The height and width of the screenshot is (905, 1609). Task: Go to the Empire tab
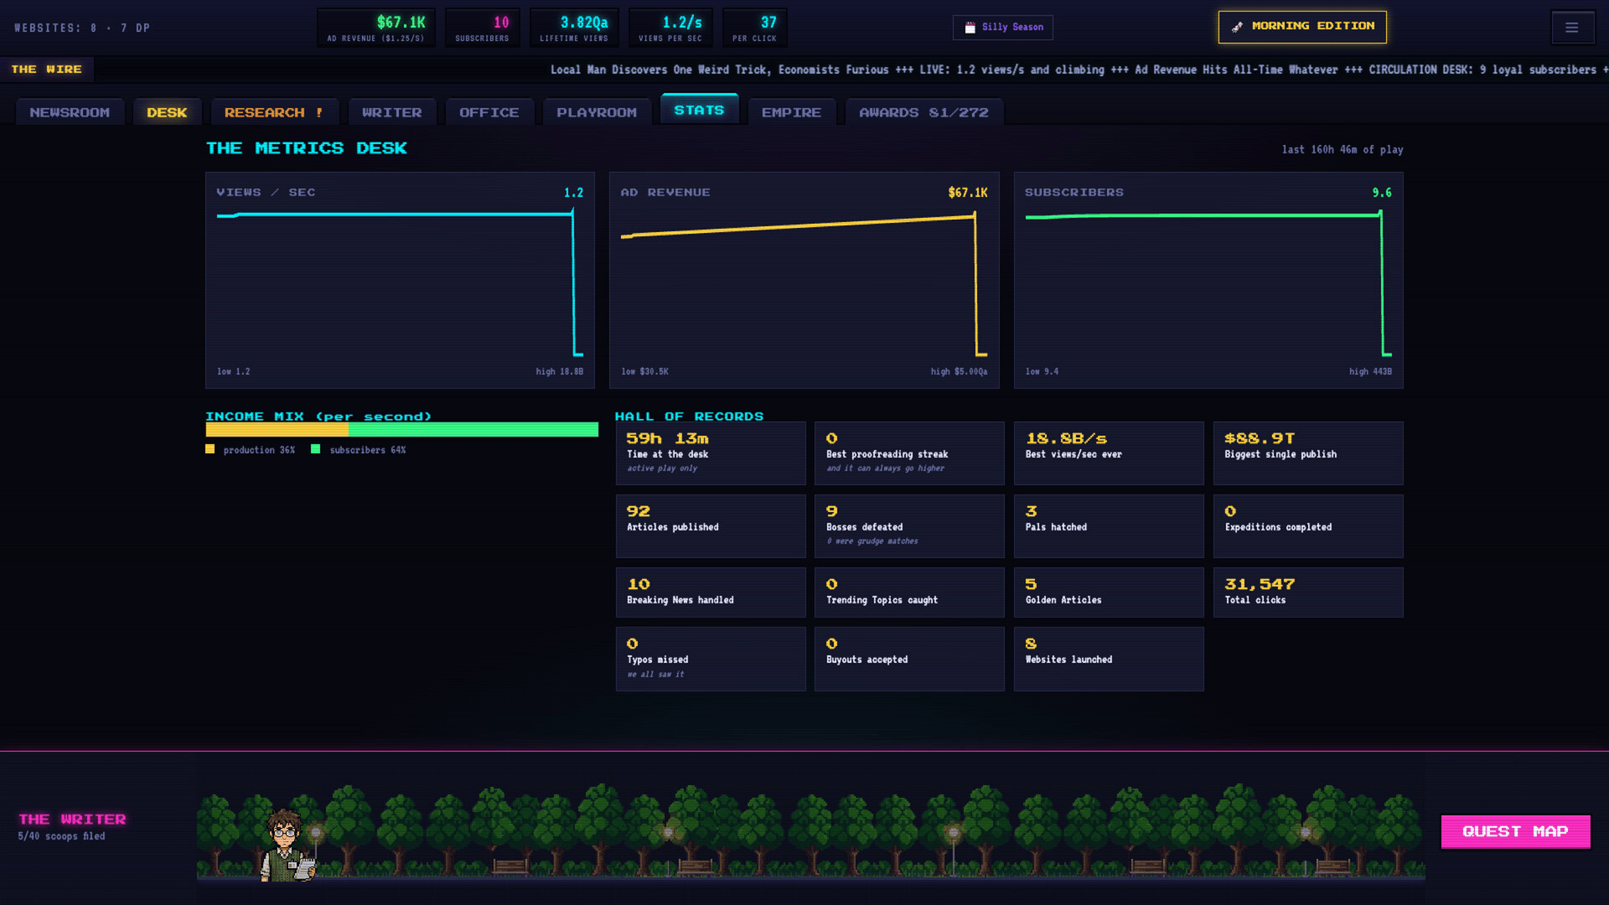pos(791,112)
